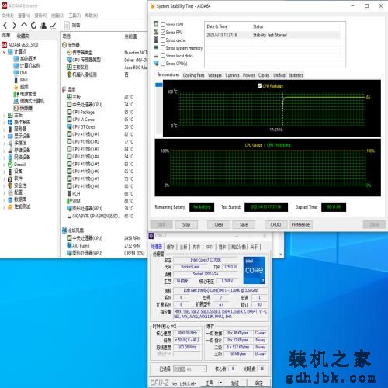Switch to the Statistics tab
The height and width of the screenshot is (388, 388).
(x=296, y=75)
